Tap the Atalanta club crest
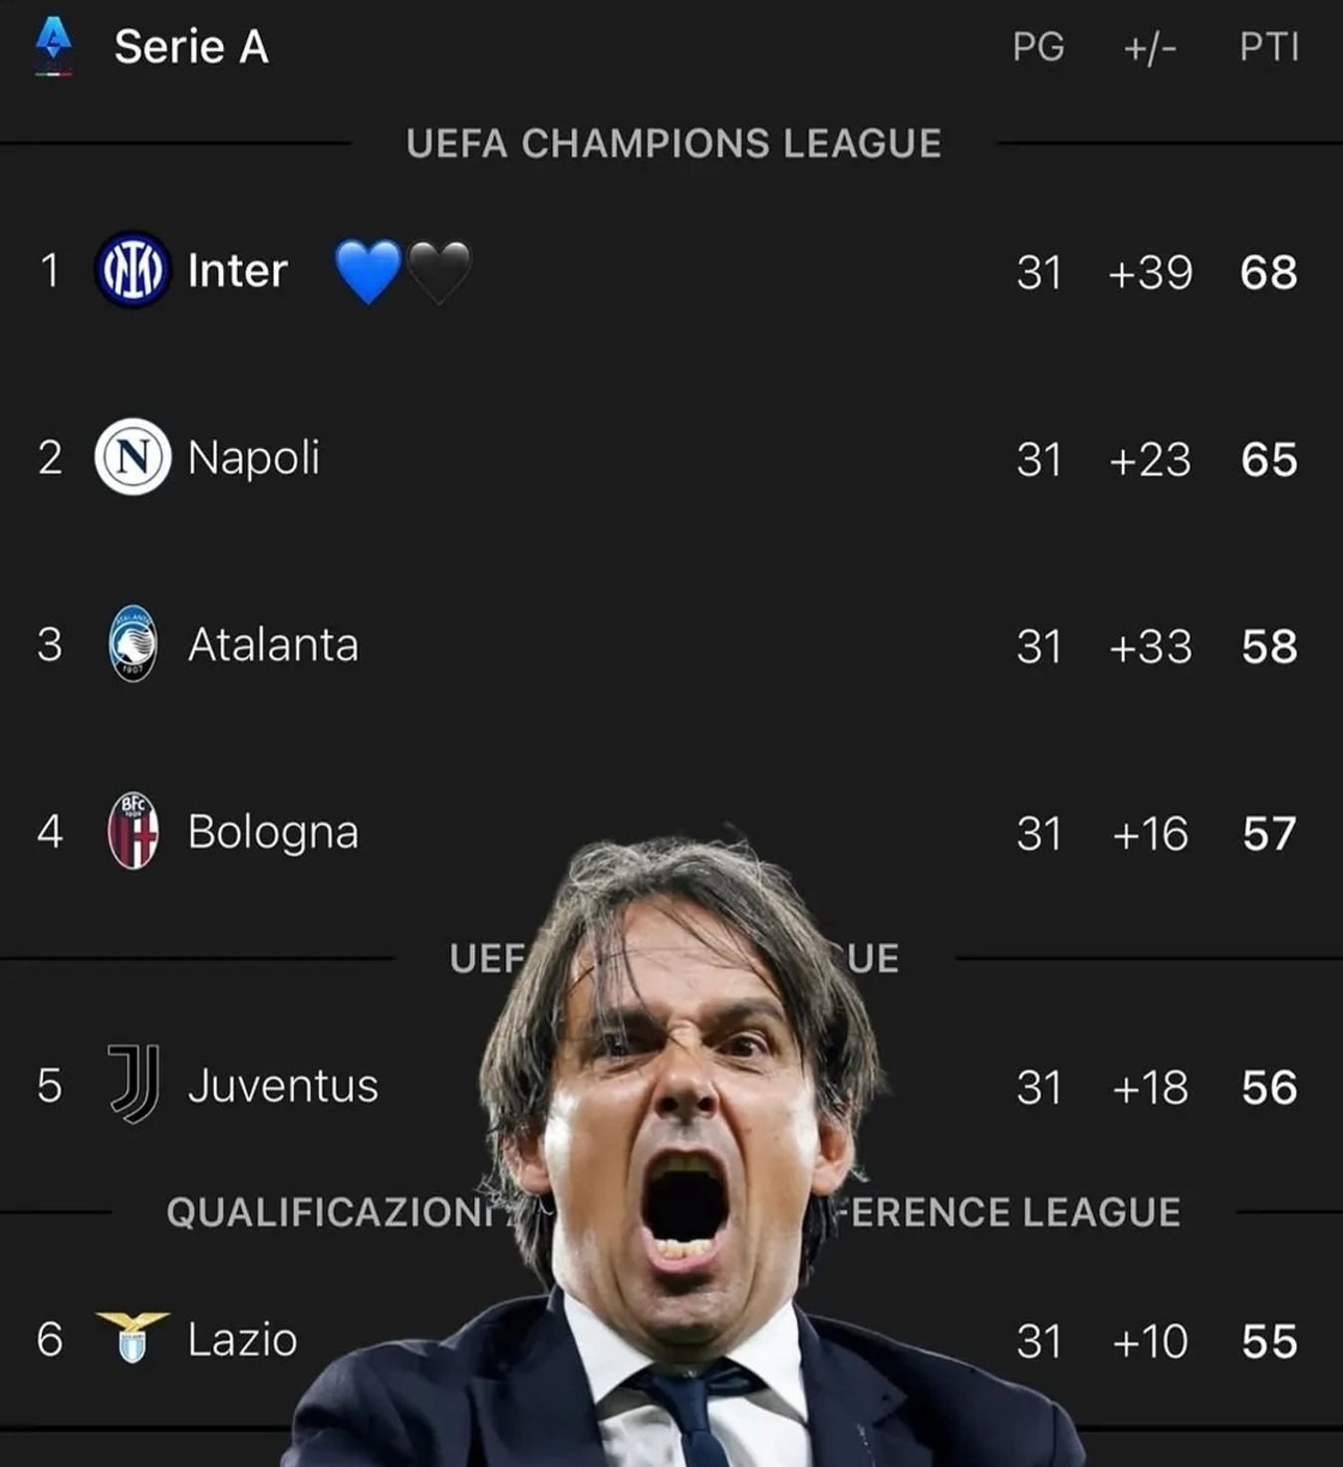1343x1467 pixels. [133, 643]
